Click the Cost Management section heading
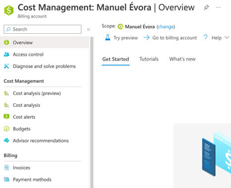The image size is (231, 188). (x=24, y=81)
